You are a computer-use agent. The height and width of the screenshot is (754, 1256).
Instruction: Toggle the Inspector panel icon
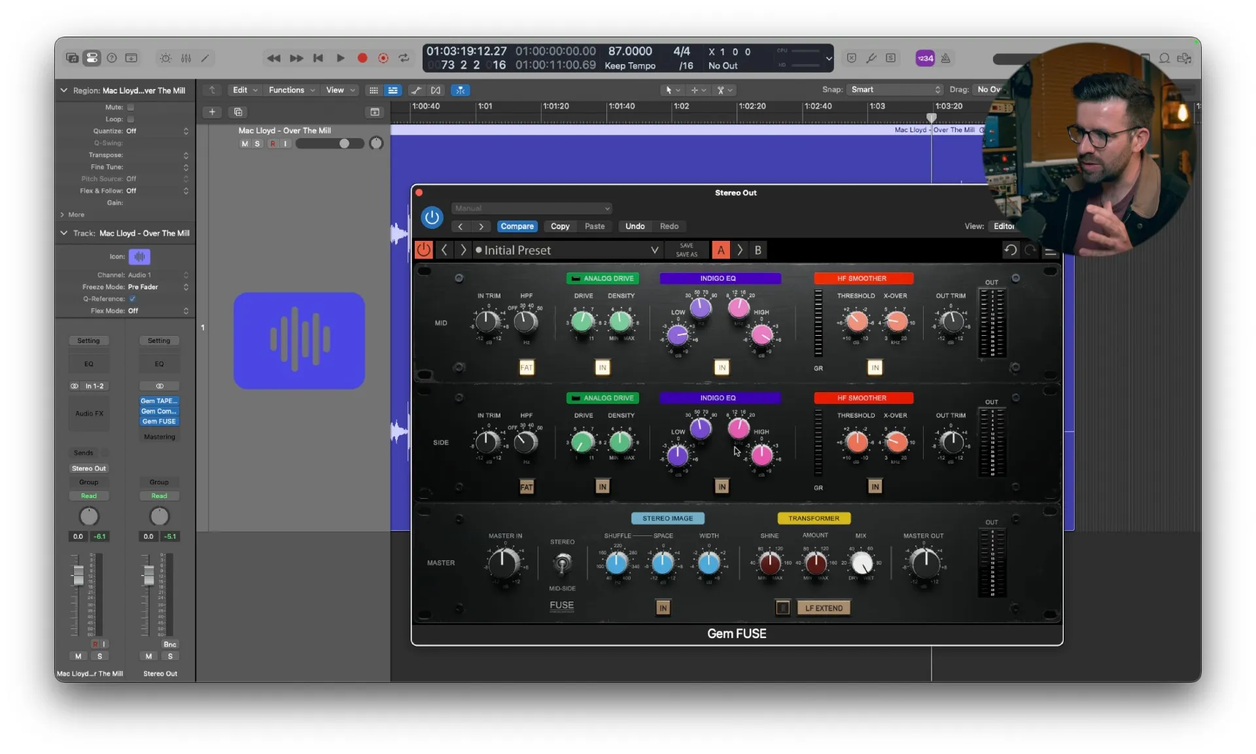click(x=92, y=58)
